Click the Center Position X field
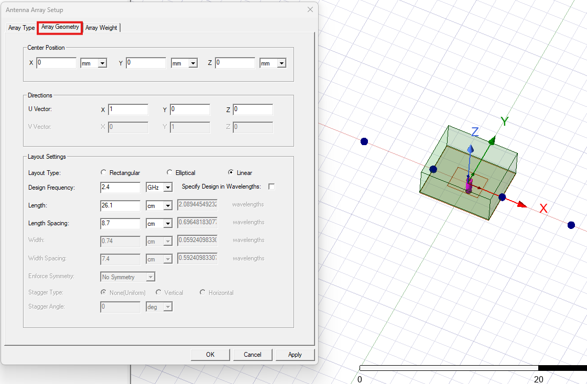The height and width of the screenshot is (384, 587). [x=56, y=63]
